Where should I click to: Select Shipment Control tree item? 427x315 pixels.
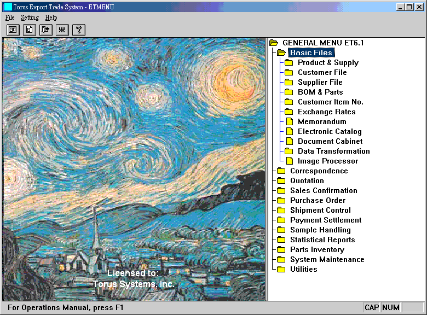pyautogui.click(x=320, y=210)
